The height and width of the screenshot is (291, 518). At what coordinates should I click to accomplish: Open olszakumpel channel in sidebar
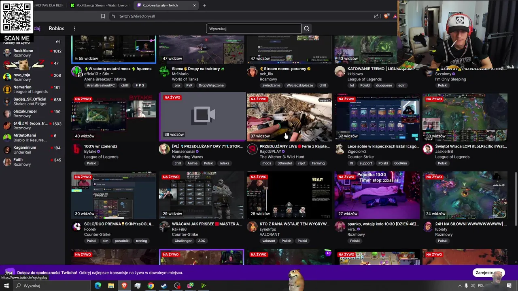(32, 114)
